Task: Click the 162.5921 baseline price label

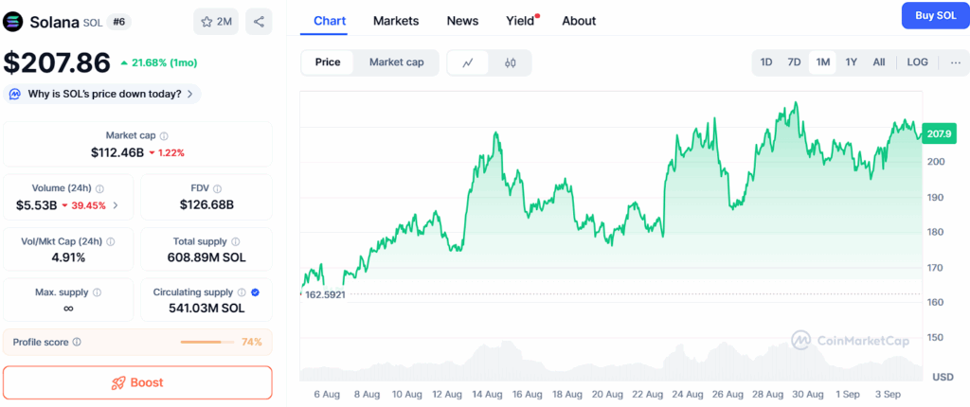Action: pos(324,294)
